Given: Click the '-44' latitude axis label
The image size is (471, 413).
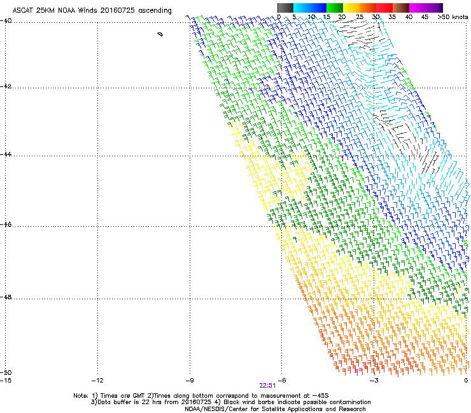Looking at the screenshot, I should [x=6, y=154].
